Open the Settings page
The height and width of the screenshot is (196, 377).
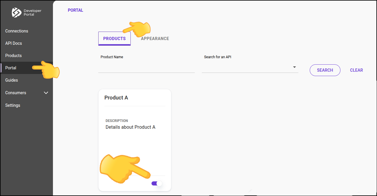(13, 105)
